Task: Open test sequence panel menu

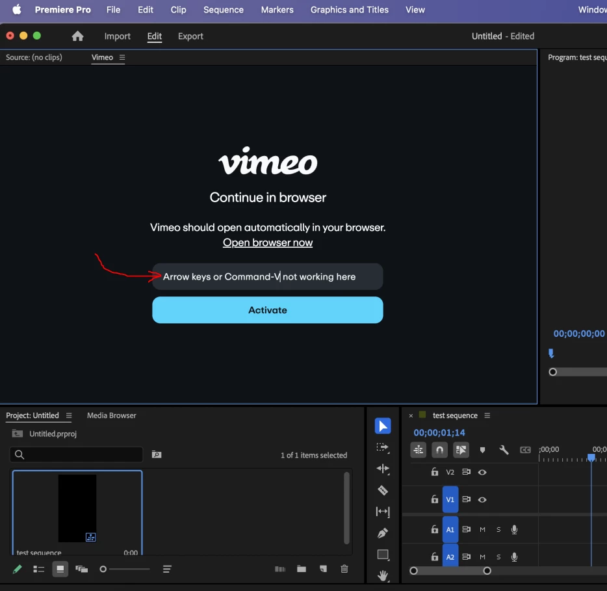Action: pyautogui.click(x=487, y=415)
